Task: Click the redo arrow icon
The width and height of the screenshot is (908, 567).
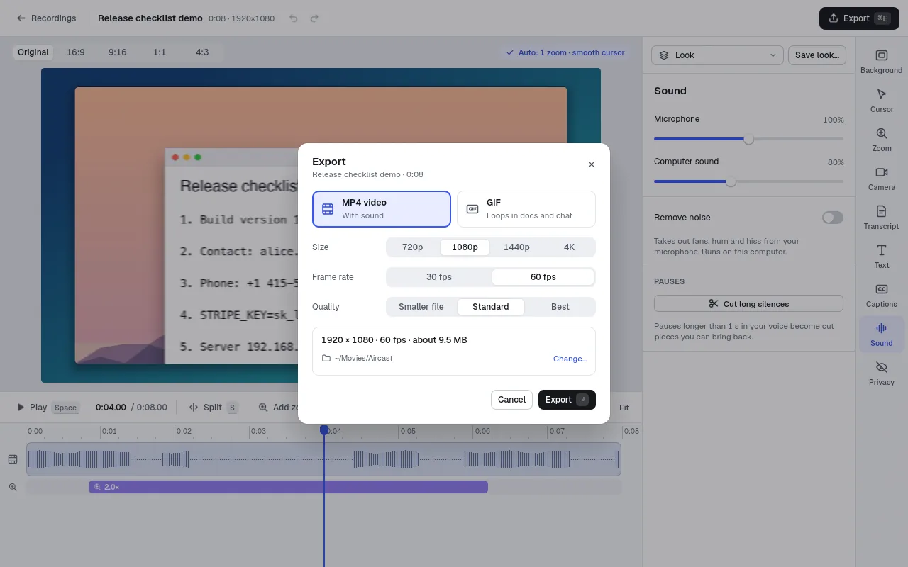Action: (x=314, y=18)
